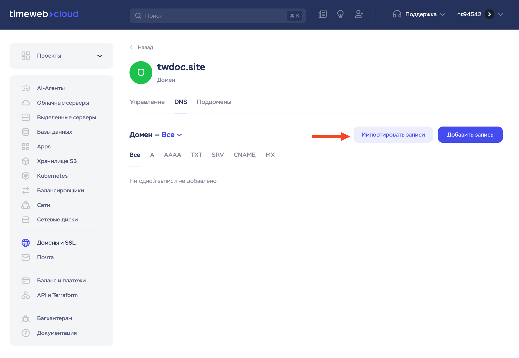Click the ⌘ K shortcut badge
The image size is (519, 358).
point(294,16)
